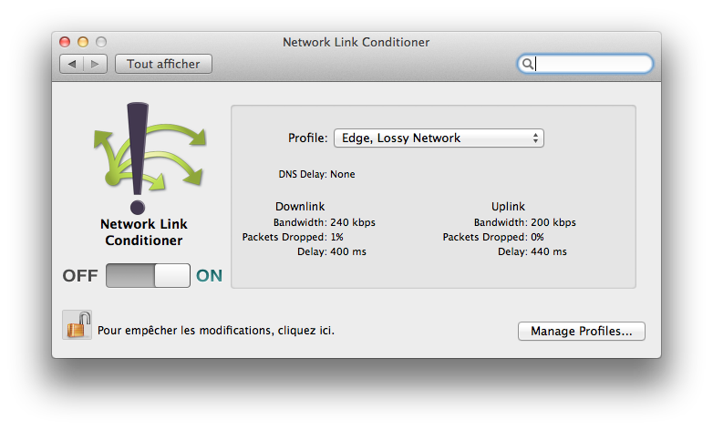
Task: Open the Manage Profiles dialog
Action: coord(581,332)
